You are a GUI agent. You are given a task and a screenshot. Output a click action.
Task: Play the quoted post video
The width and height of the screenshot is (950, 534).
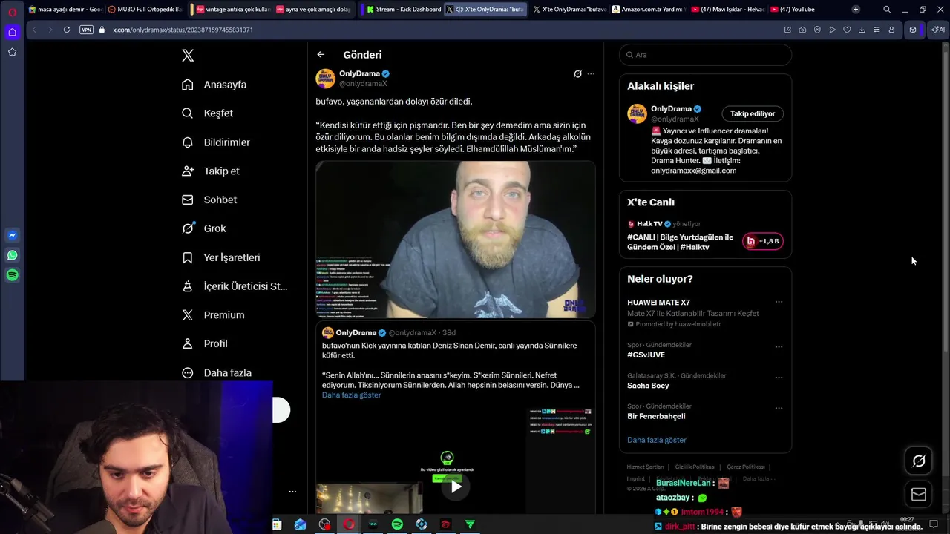coord(456,487)
